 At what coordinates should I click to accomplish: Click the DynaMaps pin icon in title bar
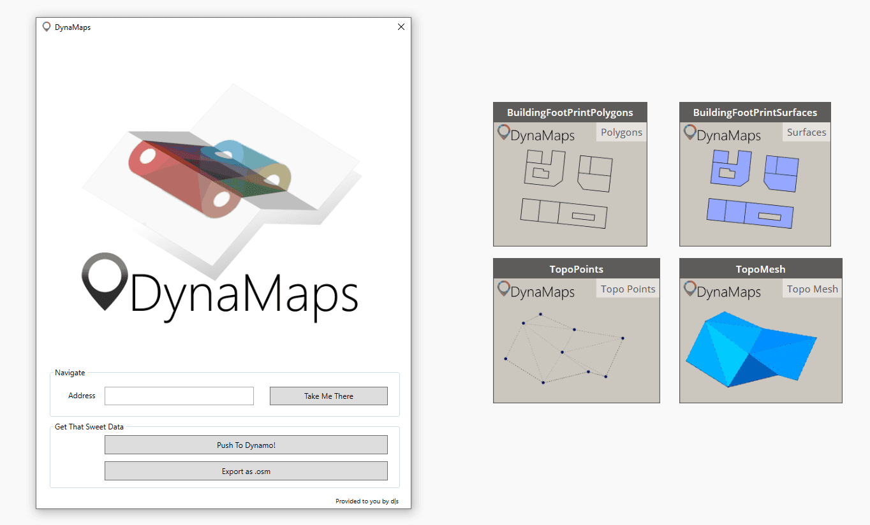pyautogui.click(x=47, y=27)
